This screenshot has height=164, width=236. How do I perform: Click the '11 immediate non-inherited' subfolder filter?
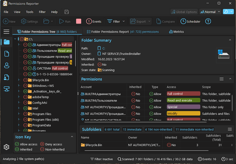[x=195, y=129]
